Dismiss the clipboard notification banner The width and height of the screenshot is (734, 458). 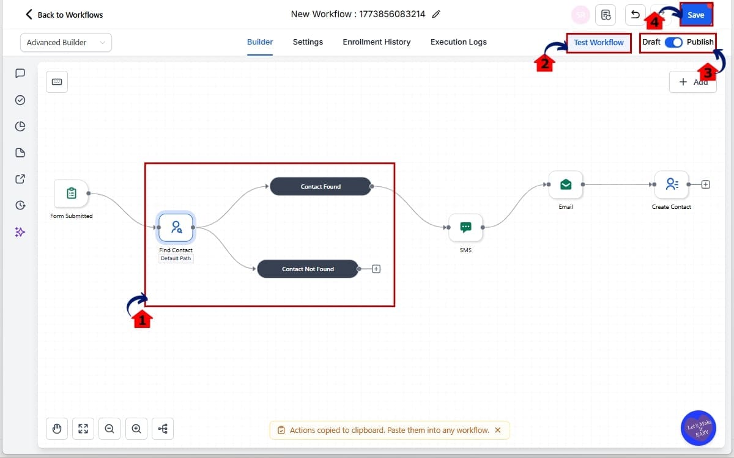coord(498,430)
